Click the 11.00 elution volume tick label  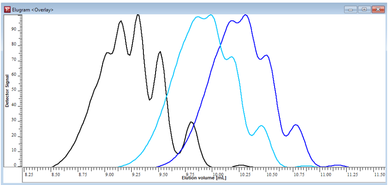point(326,175)
